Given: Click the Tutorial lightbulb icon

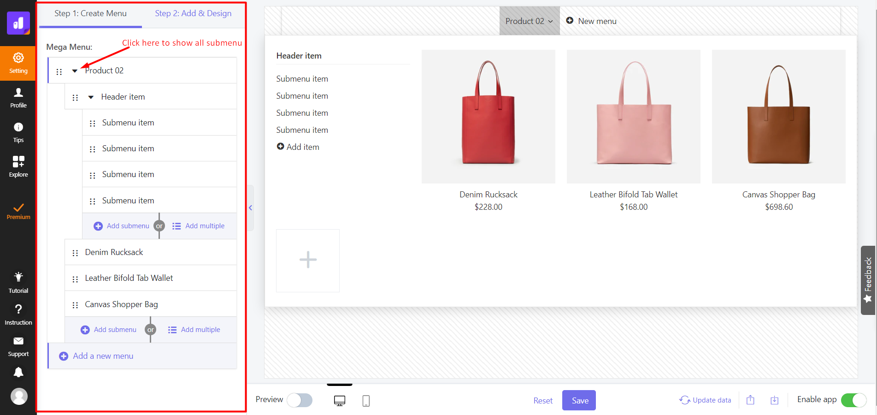Looking at the screenshot, I should (18, 282).
